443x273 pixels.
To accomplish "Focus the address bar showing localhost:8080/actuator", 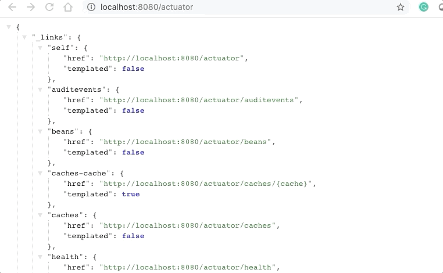I will (233, 8).
